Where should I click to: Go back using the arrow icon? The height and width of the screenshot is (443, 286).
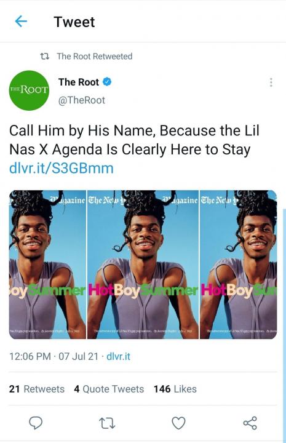pos(21,21)
